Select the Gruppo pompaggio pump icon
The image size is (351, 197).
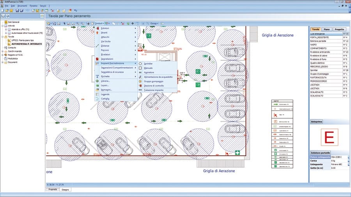coord(140,81)
